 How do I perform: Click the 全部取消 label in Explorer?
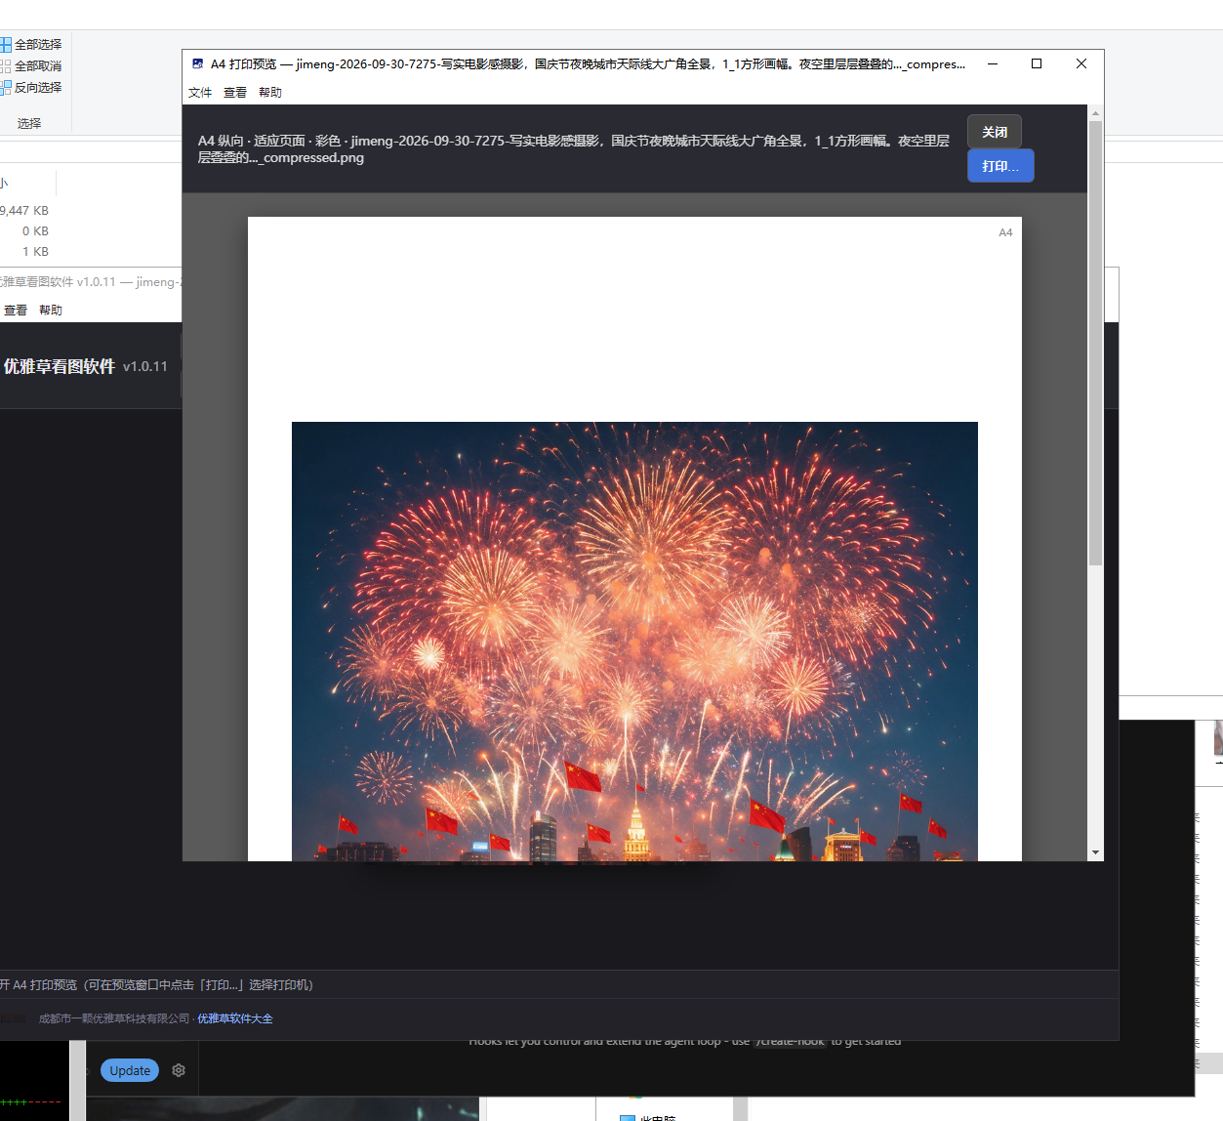coord(38,65)
